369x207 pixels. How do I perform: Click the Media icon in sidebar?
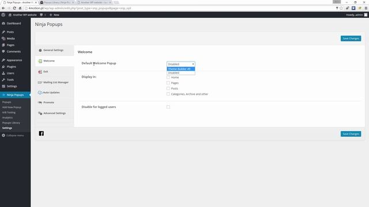[3, 39]
